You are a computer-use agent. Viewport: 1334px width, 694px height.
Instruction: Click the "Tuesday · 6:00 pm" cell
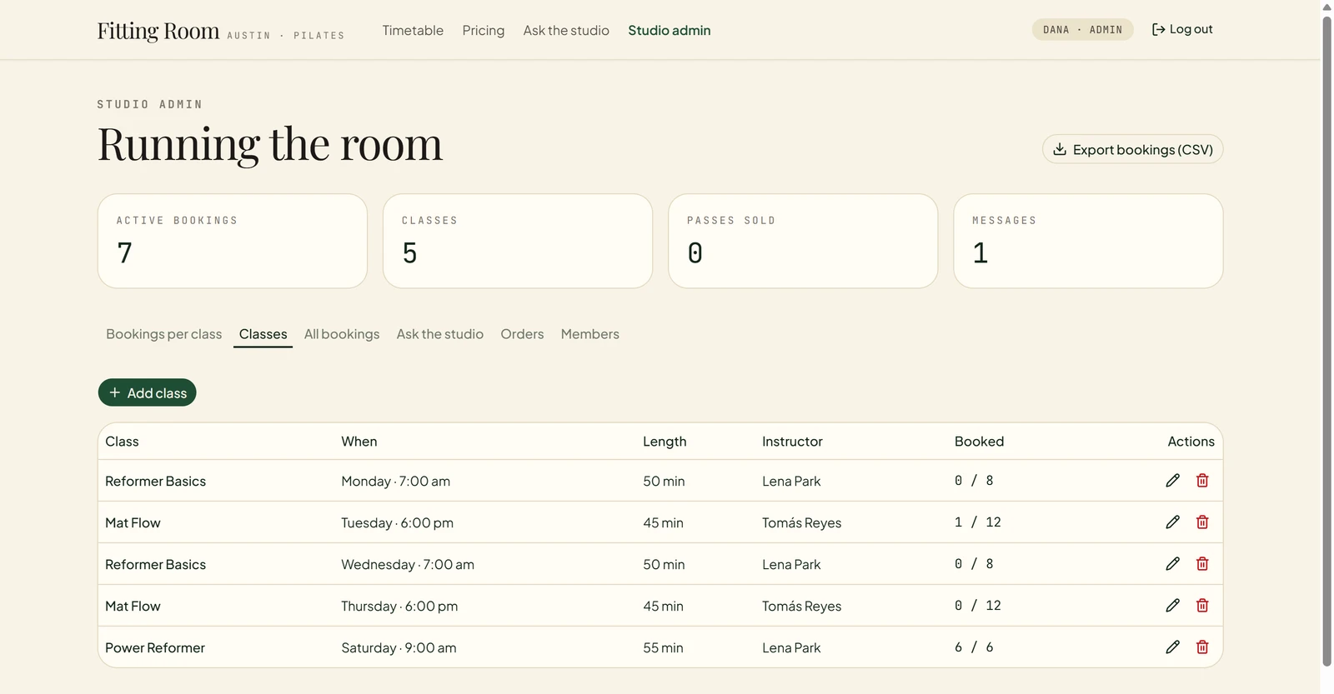pos(397,522)
